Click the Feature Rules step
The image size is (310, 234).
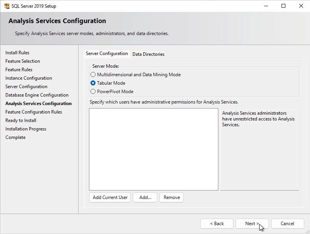(x=19, y=70)
